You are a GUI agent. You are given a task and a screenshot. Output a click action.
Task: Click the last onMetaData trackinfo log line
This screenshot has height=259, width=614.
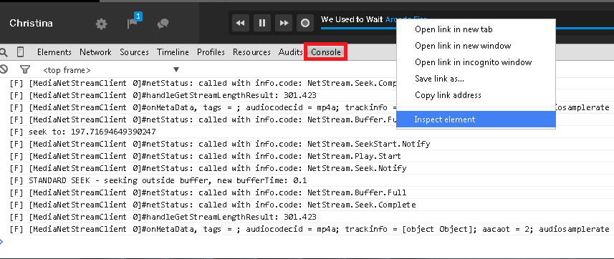coord(310,229)
